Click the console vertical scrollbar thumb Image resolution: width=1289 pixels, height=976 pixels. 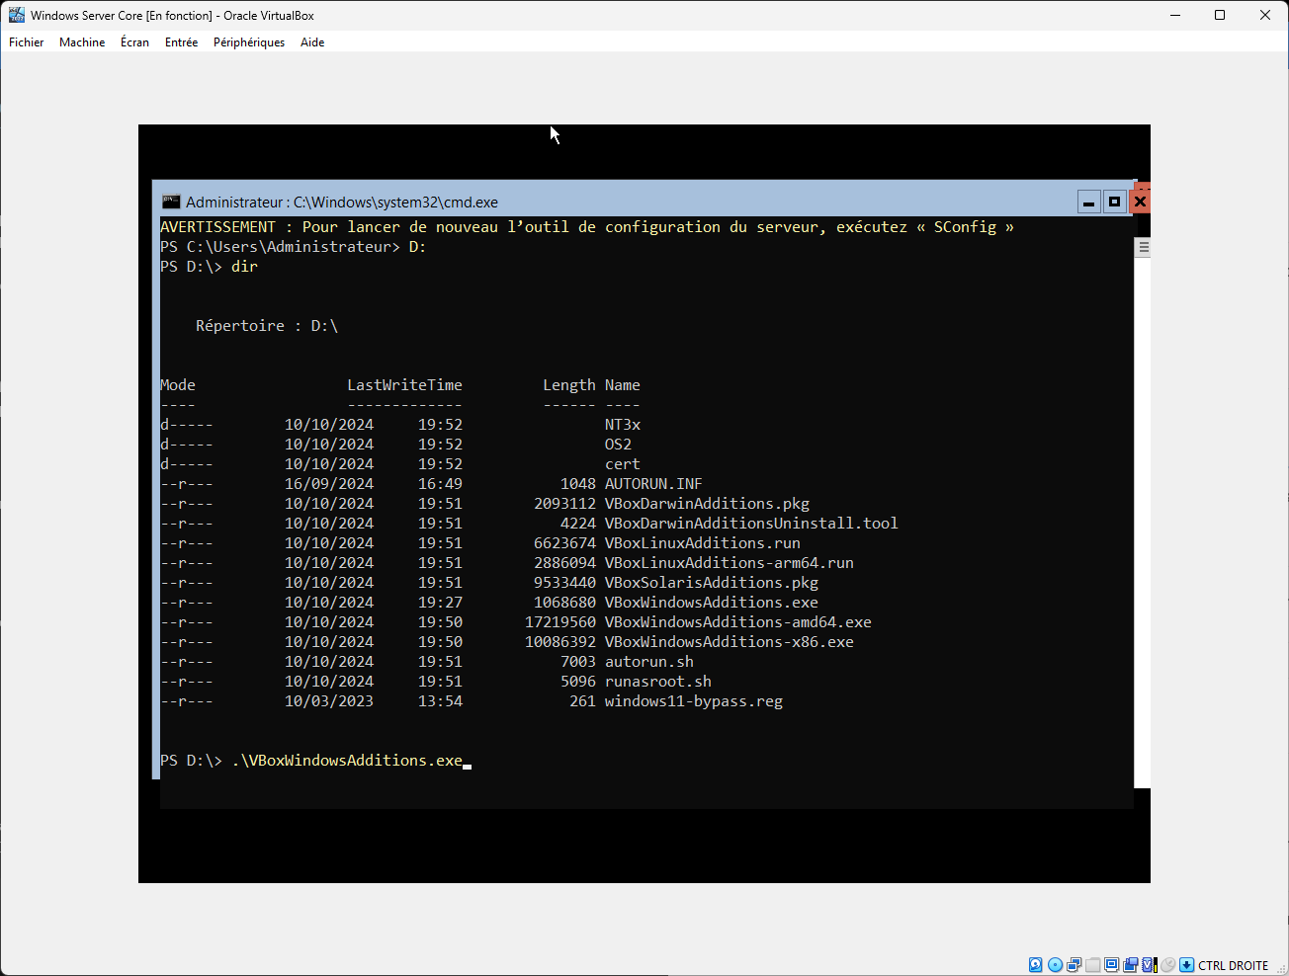1143,248
